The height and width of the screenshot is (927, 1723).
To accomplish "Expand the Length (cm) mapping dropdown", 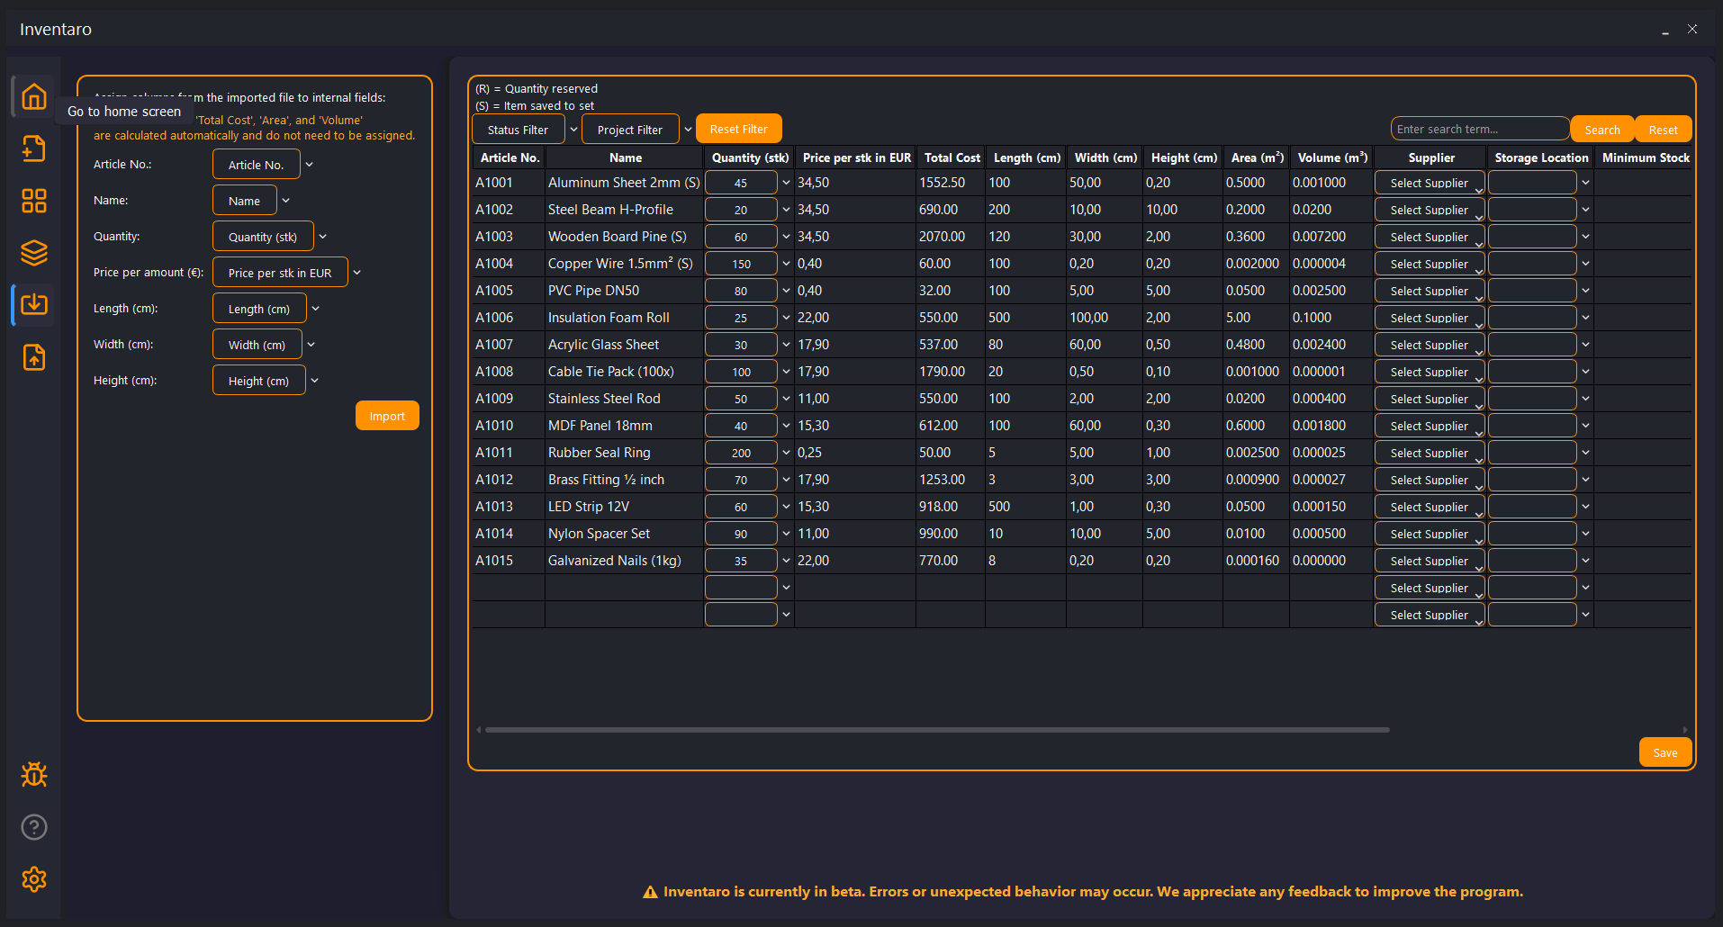I will pos(315,309).
